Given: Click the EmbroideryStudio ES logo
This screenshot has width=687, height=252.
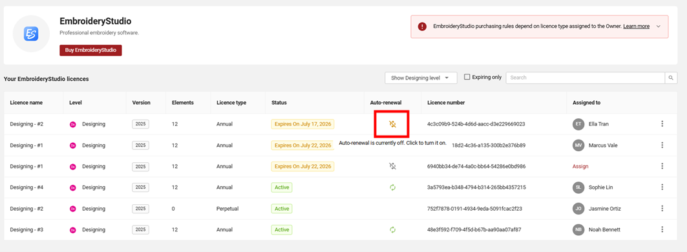Looking at the screenshot, I should point(31,34).
